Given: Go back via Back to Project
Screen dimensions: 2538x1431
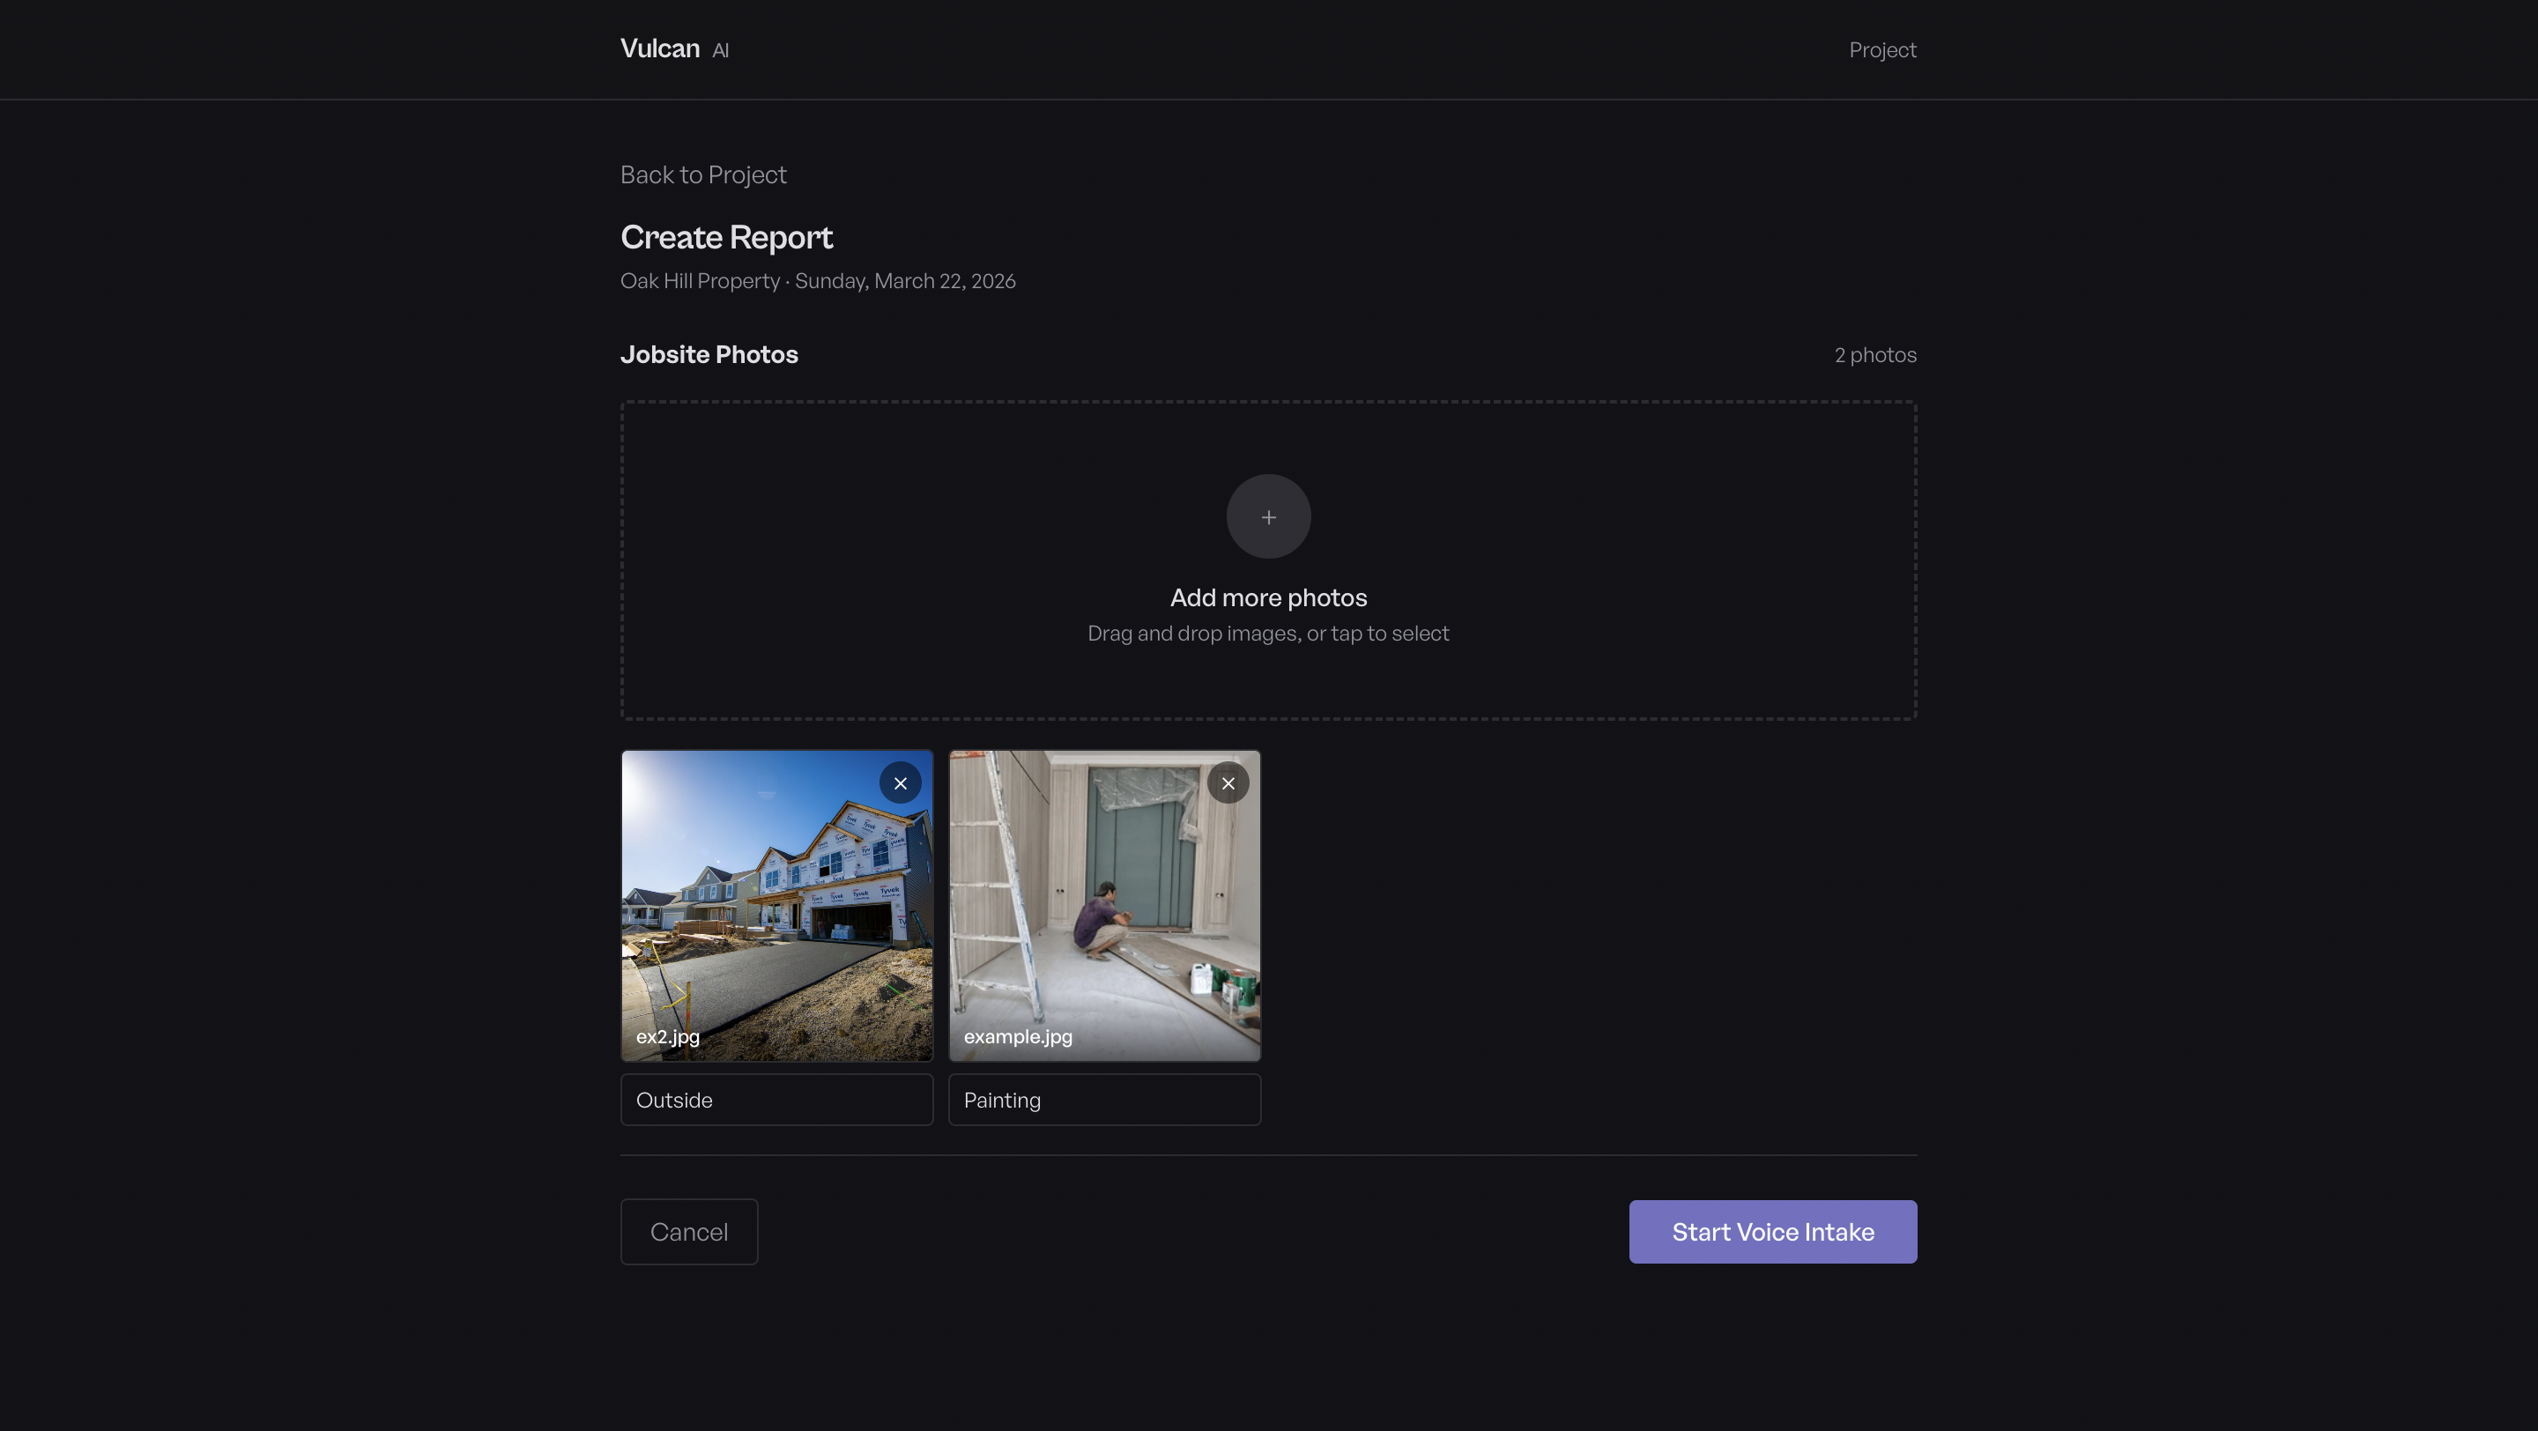Looking at the screenshot, I should point(702,174).
